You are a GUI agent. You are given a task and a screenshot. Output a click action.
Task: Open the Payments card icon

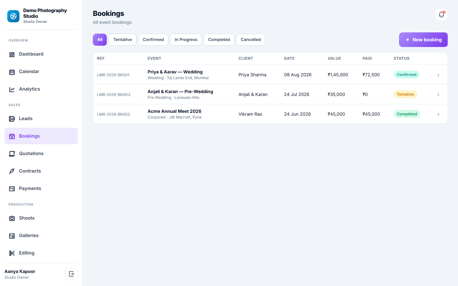click(x=12, y=189)
